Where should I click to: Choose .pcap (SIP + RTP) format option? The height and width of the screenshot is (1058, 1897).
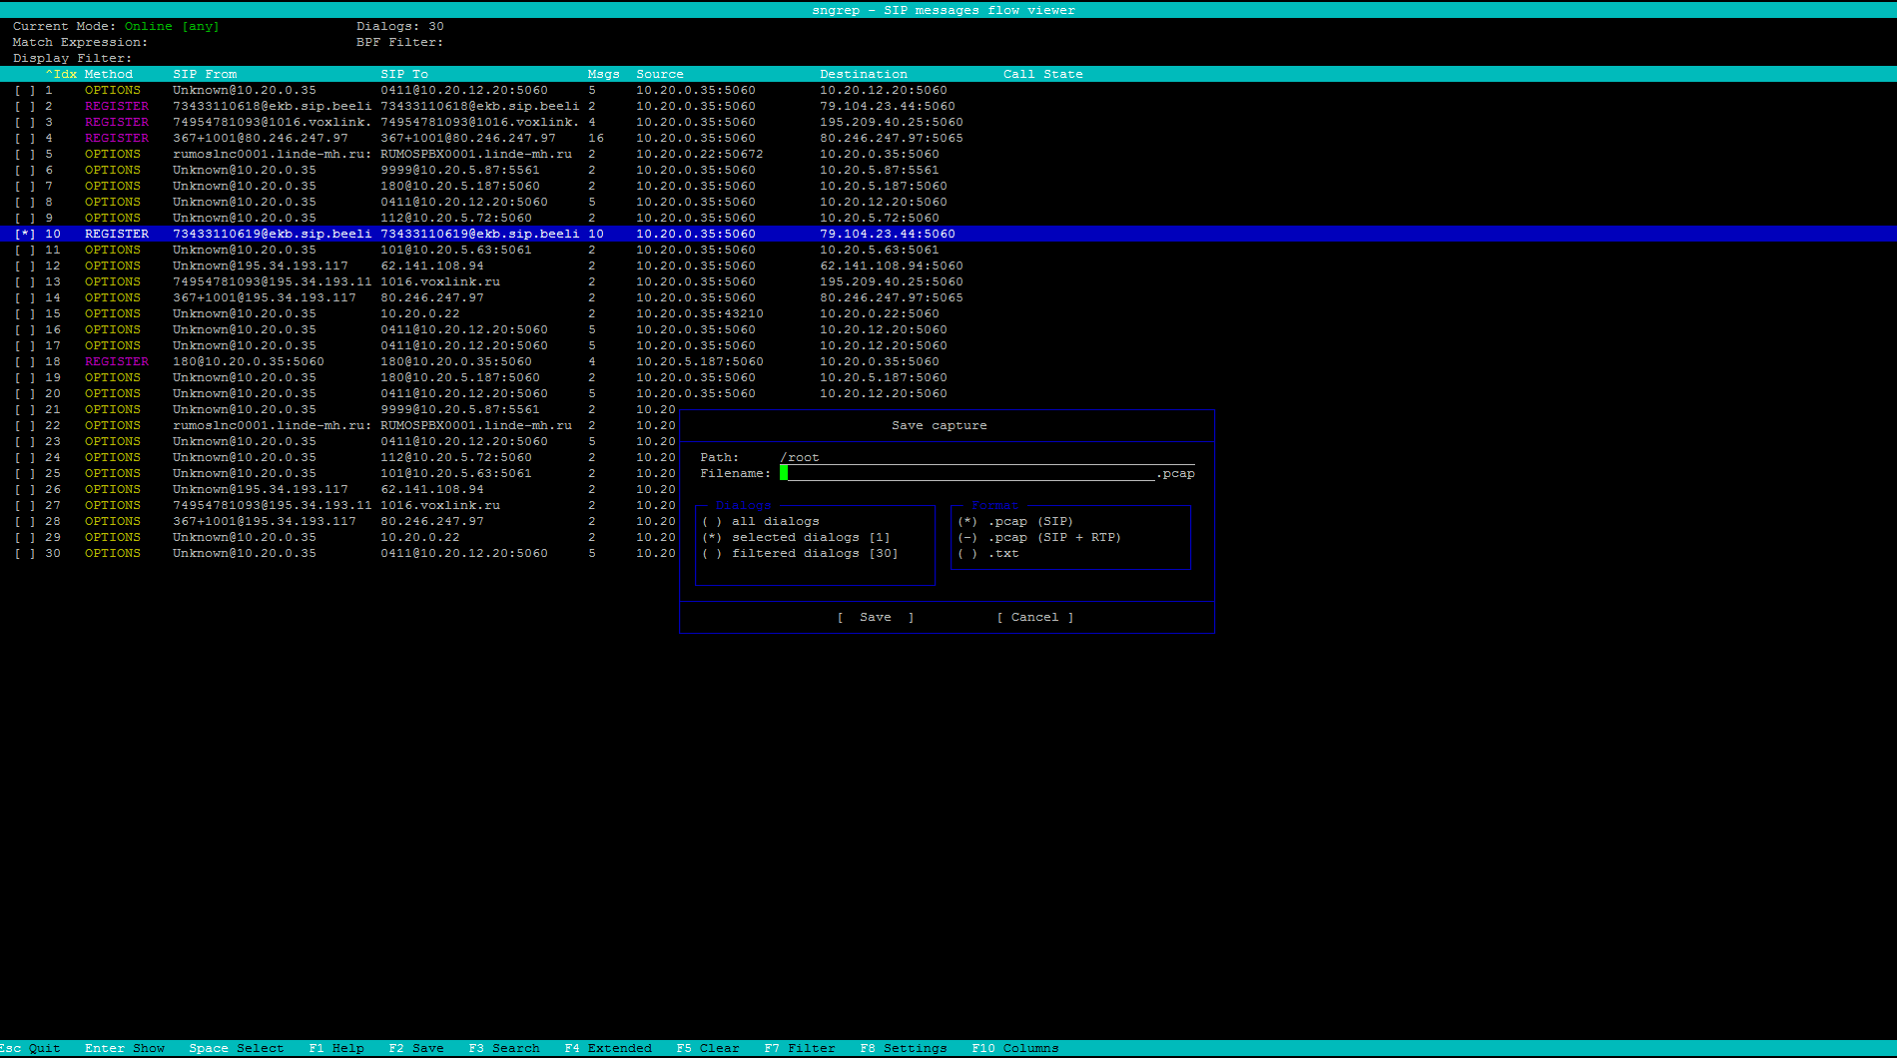(1039, 537)
